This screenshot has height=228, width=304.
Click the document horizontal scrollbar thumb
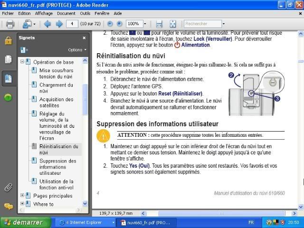click(x=221, y=213)
